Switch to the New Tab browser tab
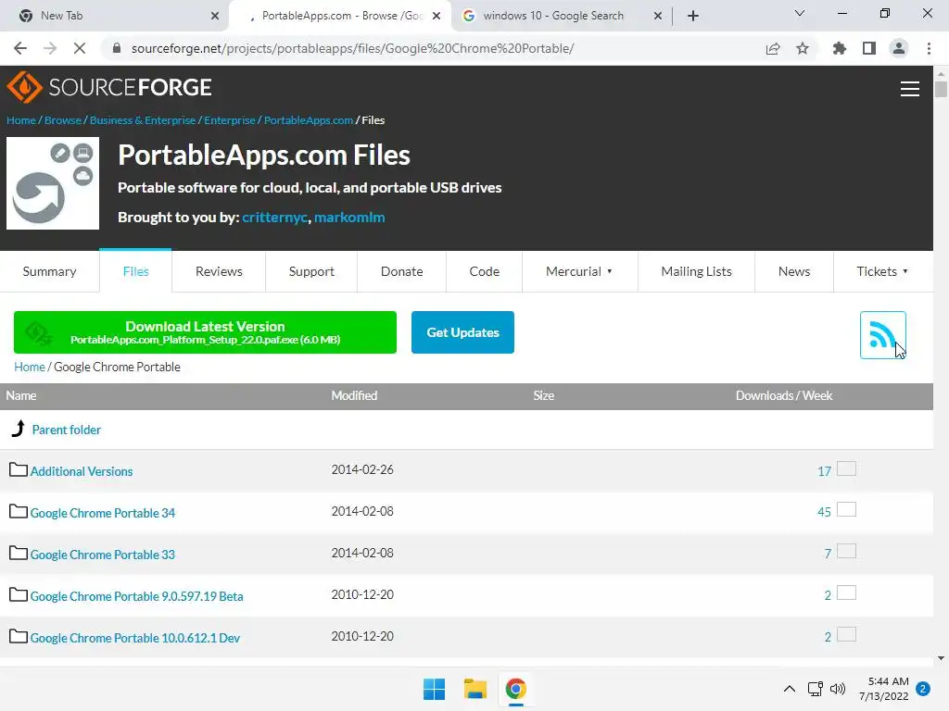Screen dimensions: 949x711 (x=114, y=16)
